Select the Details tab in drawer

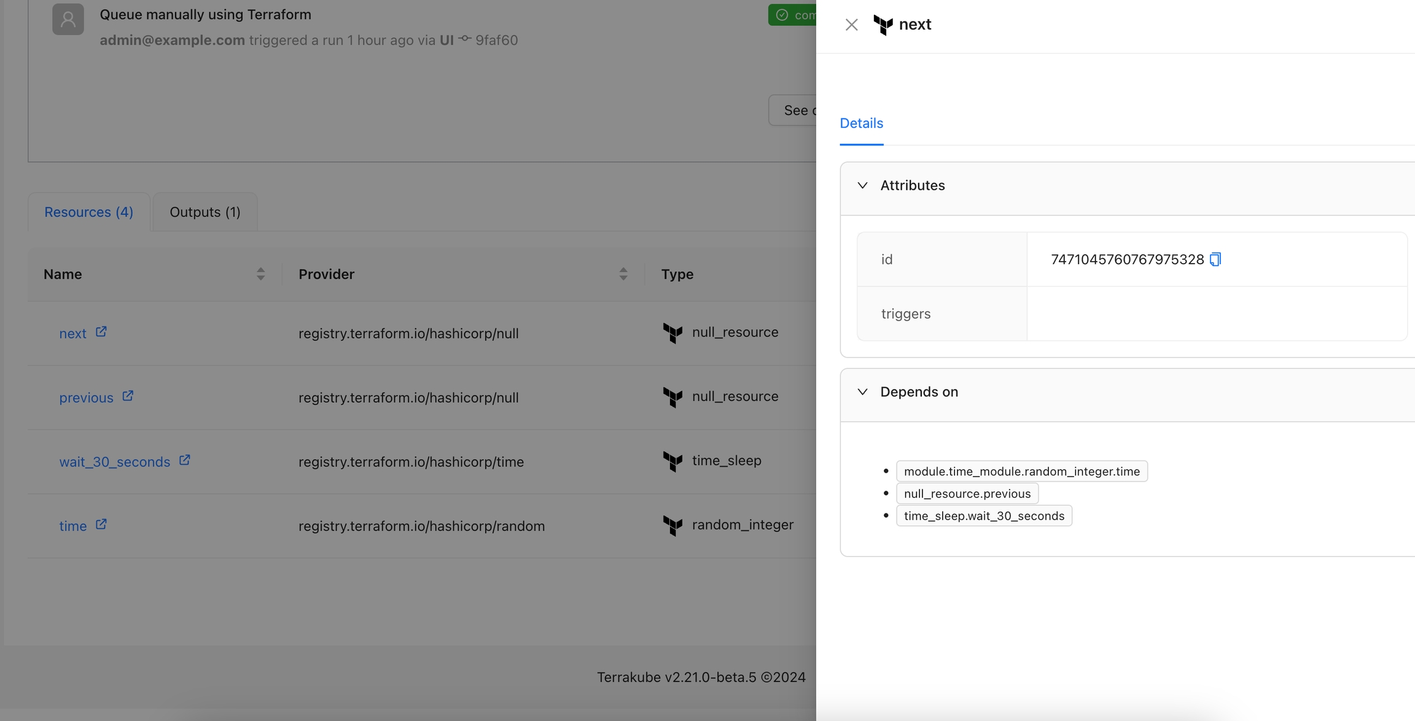[861, 123]
